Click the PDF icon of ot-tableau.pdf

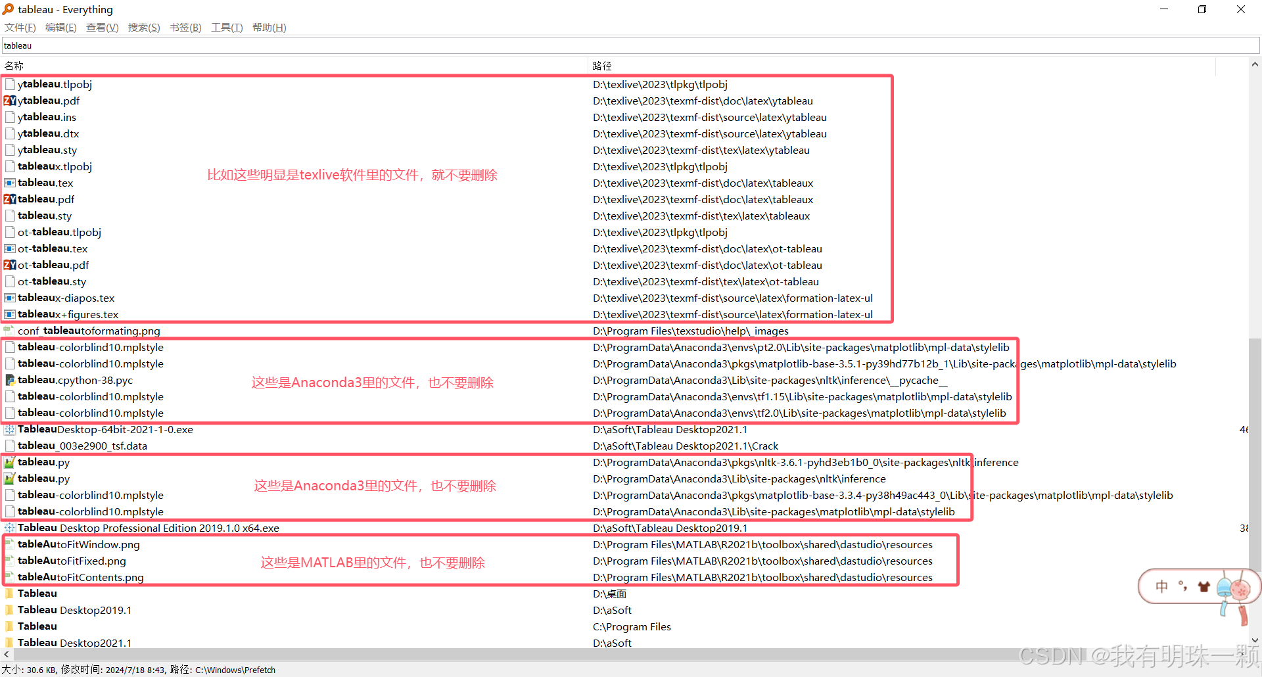pyautogui.click(x=10, y=265)
